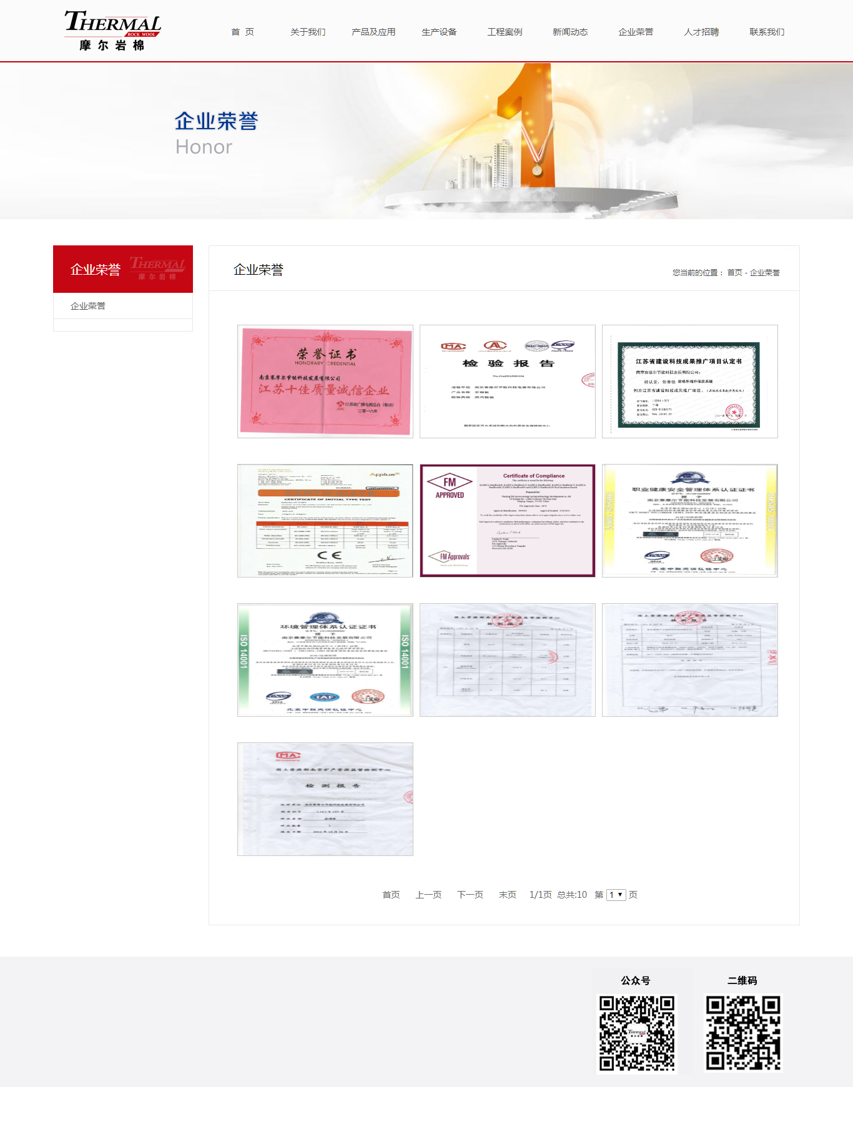The width and height of the screenshot is (853, 1122).
Task: Open 产品及应用 navigation menu item
Action: click(373, 32)
